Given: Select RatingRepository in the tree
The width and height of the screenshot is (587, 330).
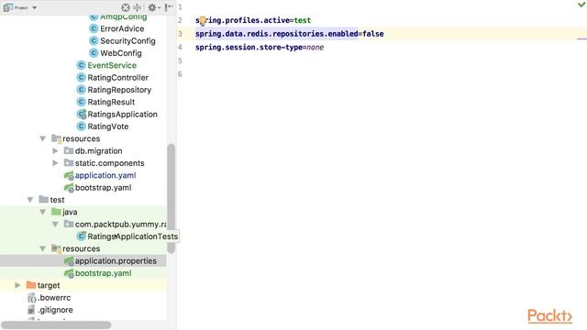Looking at the screenshot, I should coord(119,90).
